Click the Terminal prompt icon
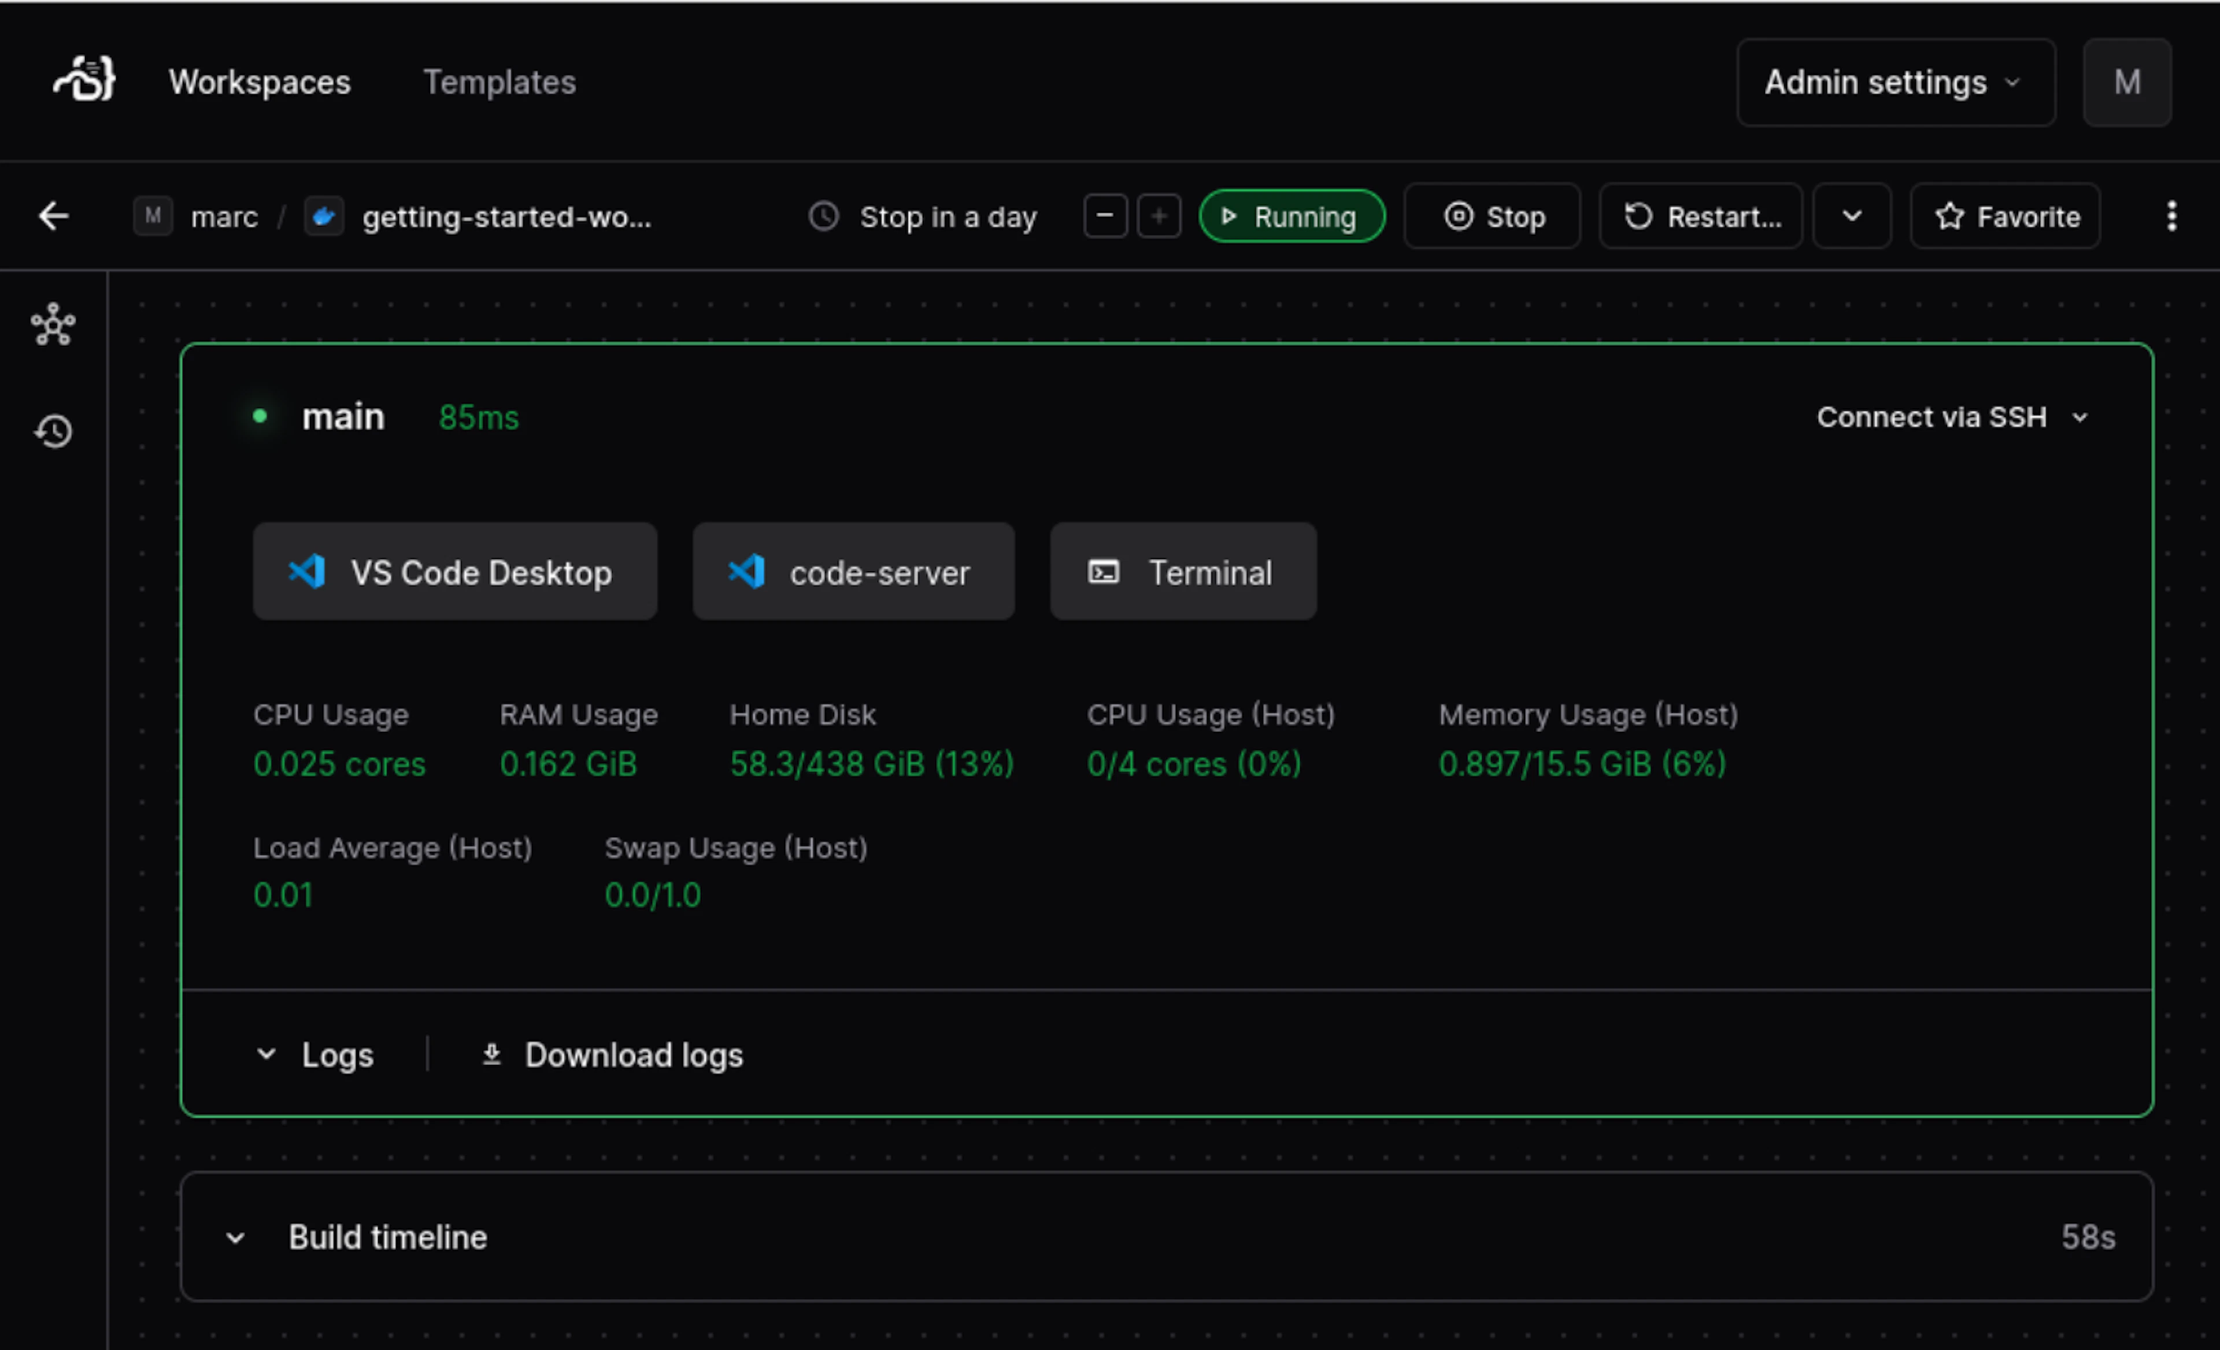This screenshot has height=1350, width=2220. pyautogui.click(x=1104, y=571)
